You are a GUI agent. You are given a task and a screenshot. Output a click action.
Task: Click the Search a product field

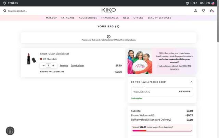(17, 11)
